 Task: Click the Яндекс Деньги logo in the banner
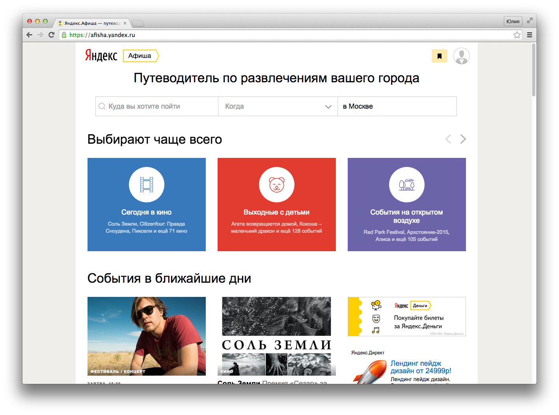(413, 306)
